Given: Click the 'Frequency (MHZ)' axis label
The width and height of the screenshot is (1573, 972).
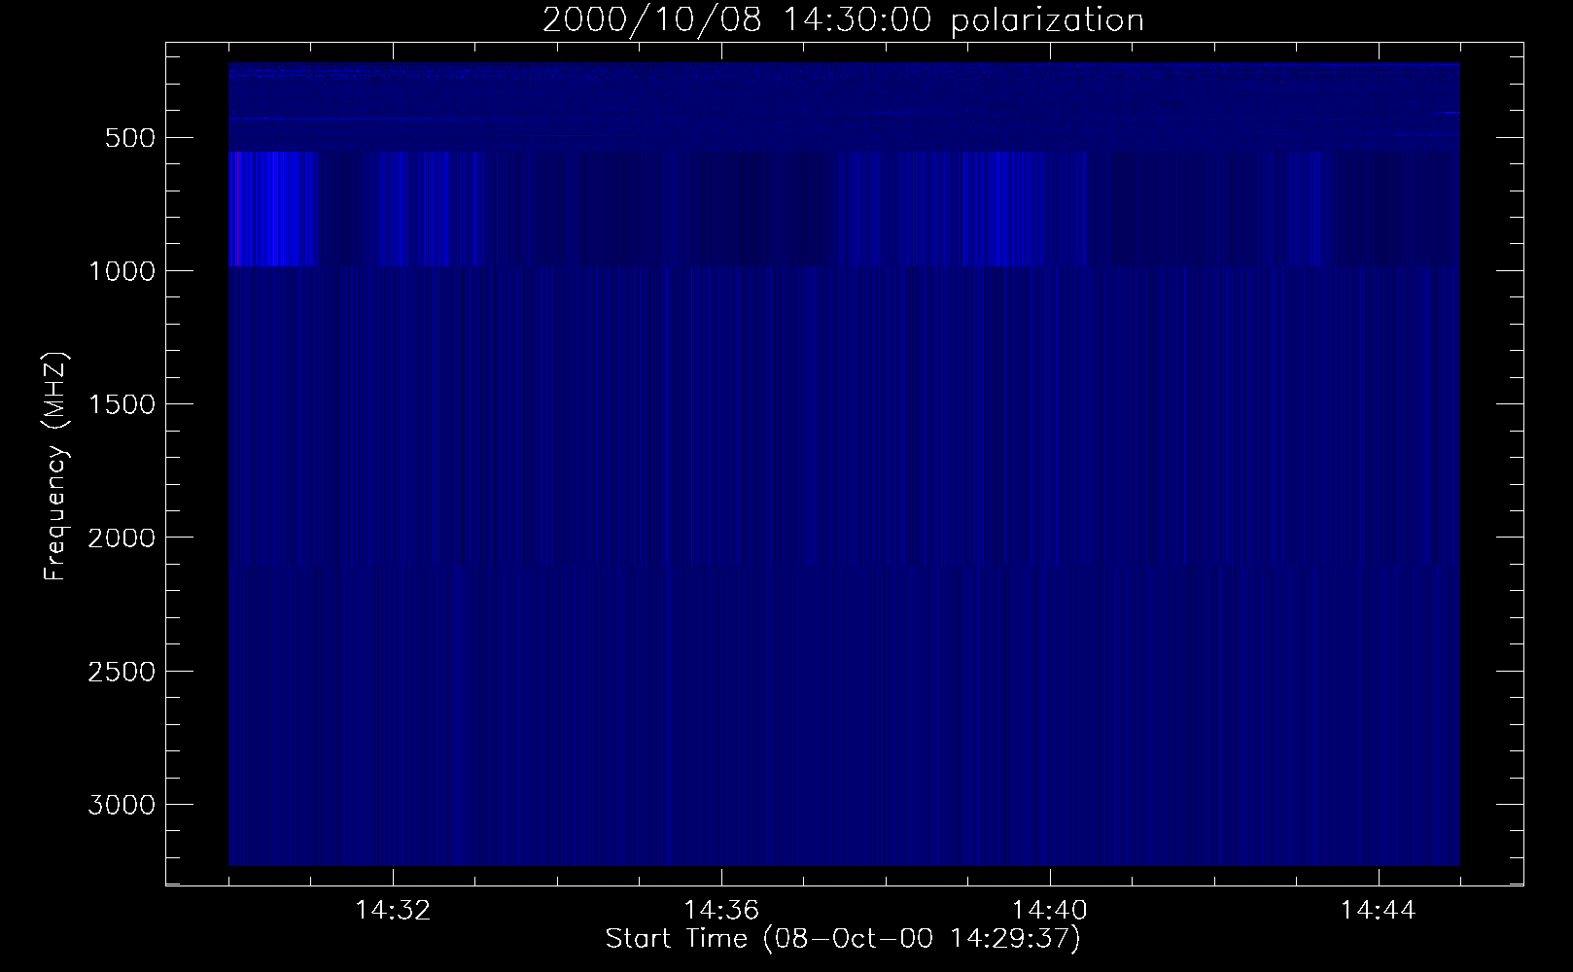Looking at the screenshot, I should (55, 467).
